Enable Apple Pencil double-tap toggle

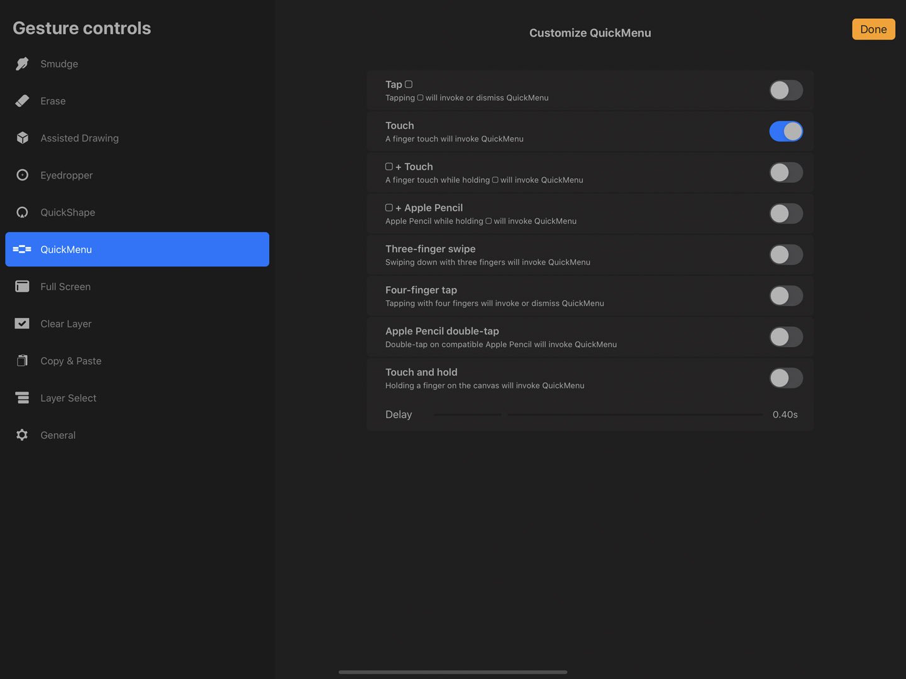tap(786, 337)
